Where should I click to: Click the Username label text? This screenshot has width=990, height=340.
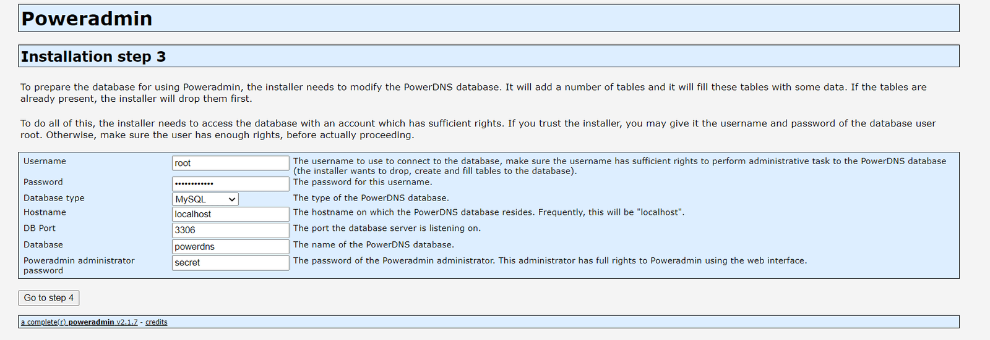(45, 161)
